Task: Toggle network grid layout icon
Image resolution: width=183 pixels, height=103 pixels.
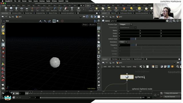Action: tap(156, 67)
